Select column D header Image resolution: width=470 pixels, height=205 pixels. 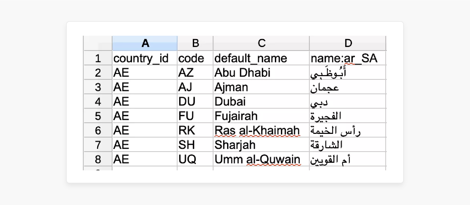coord(348,43)
